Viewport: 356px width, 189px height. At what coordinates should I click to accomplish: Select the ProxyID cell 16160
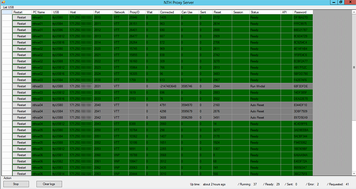pos(137,61)
